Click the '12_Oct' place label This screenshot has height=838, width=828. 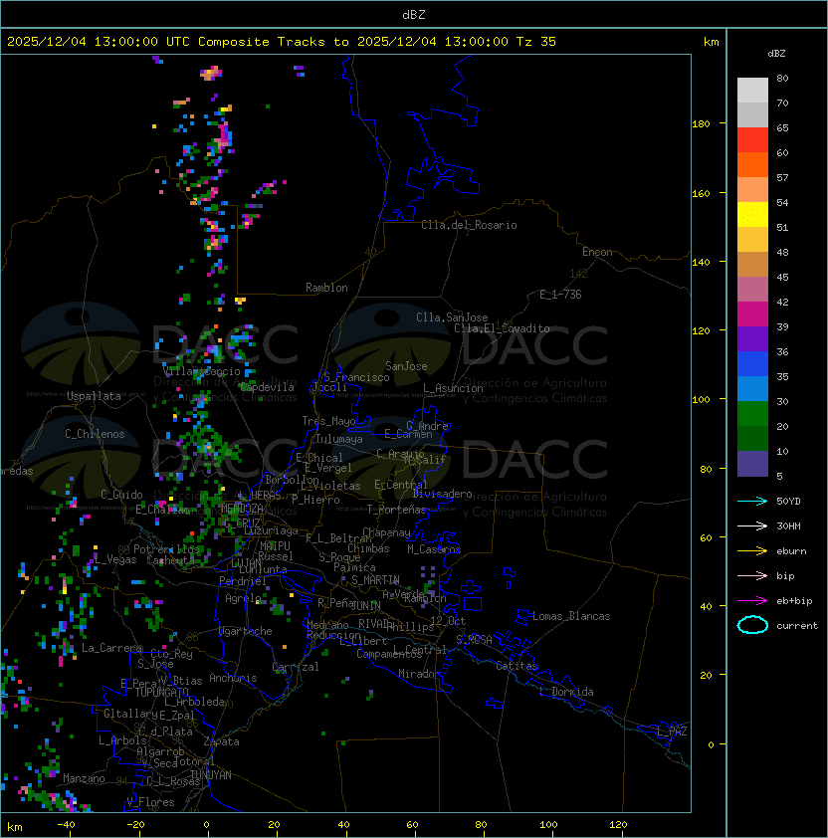[x=448, y=621]
